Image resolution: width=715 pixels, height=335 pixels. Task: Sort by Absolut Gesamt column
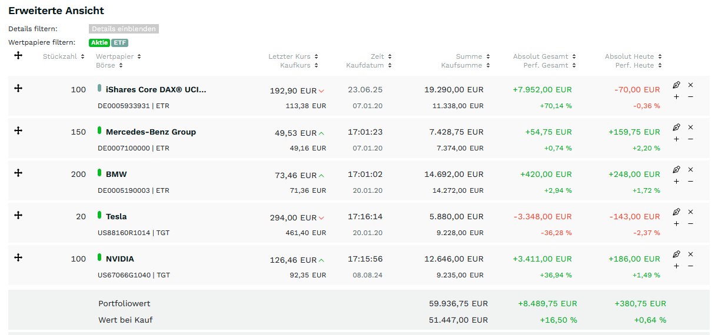pyautogui.click(x=544, y=56)
